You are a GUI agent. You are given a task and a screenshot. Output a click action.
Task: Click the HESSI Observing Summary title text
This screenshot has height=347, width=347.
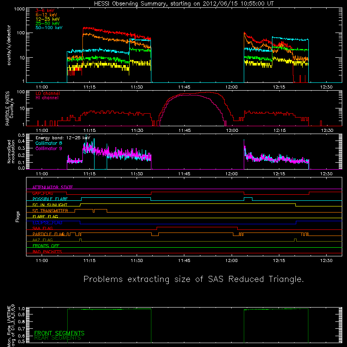click(184, 4)
